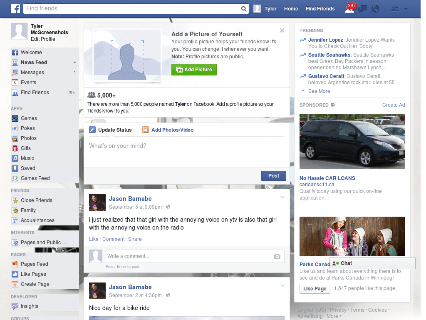Open friend requests icon with 99+ badge
This screenshot has height=320, width=426.
[x=349, y=9]
